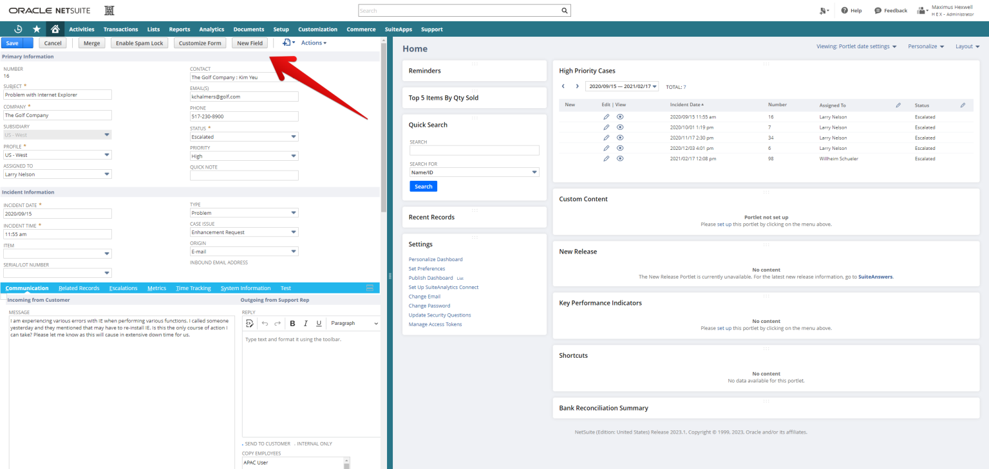This screenshot has width=989, height=469.
Task: Open the Search For dropdown in Quick Search
Action: coord(533,172)
